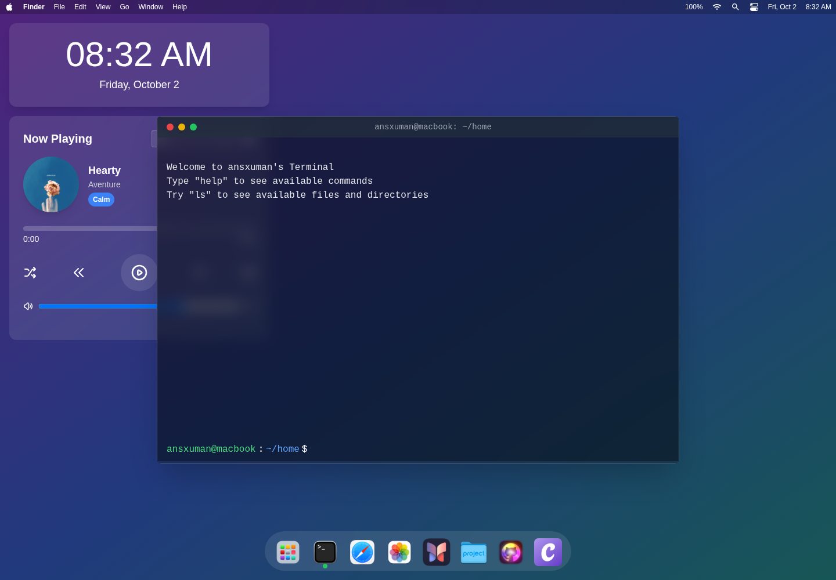Open the purple C app in dock

point(548,552)
